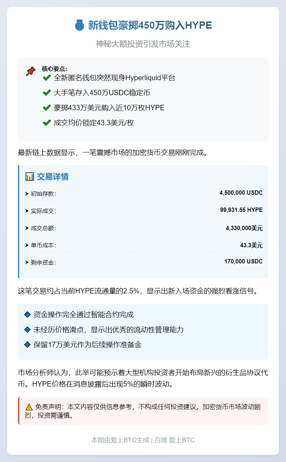Click the subtitle 神秘大额投资引发市场关注
286x462 pixels.
[143, 44]
